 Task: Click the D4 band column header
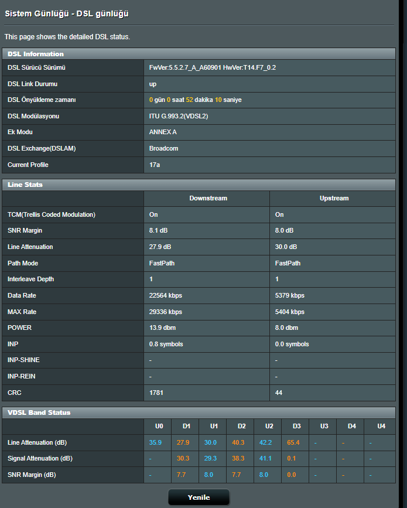(x=351, y=426)
